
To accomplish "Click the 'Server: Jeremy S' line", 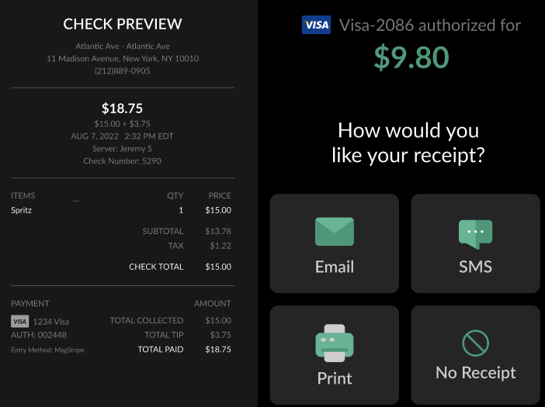I will click(x=122, y=149).
